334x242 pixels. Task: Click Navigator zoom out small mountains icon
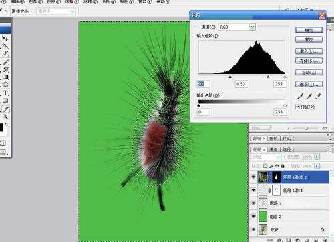288,129
